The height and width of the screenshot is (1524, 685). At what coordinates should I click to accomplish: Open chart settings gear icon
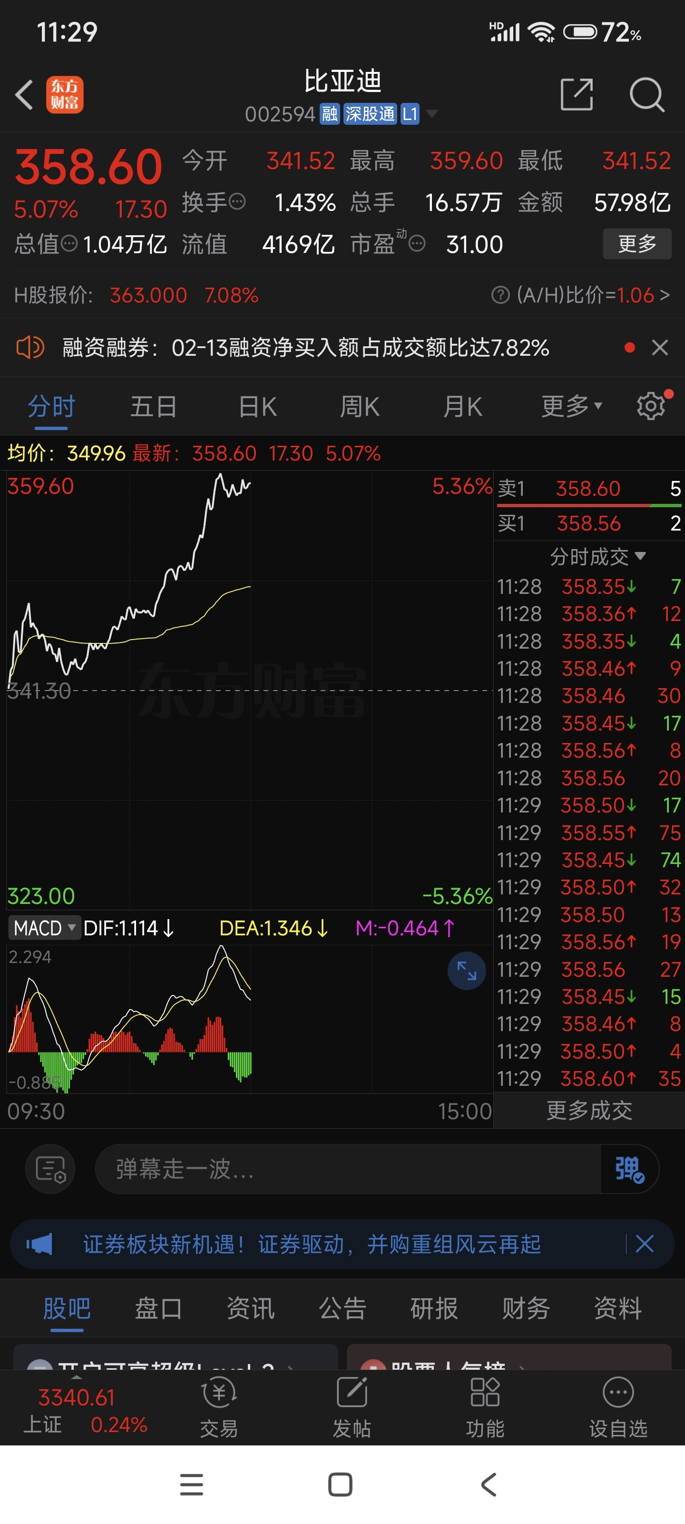pyautogui.click(x=651, y=406)
